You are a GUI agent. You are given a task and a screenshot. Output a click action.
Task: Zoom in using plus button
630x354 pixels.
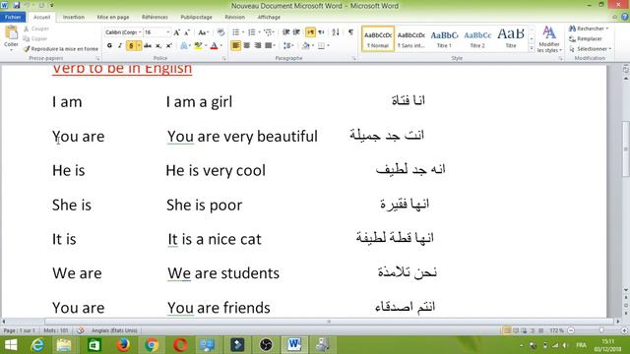pos(624,330)
